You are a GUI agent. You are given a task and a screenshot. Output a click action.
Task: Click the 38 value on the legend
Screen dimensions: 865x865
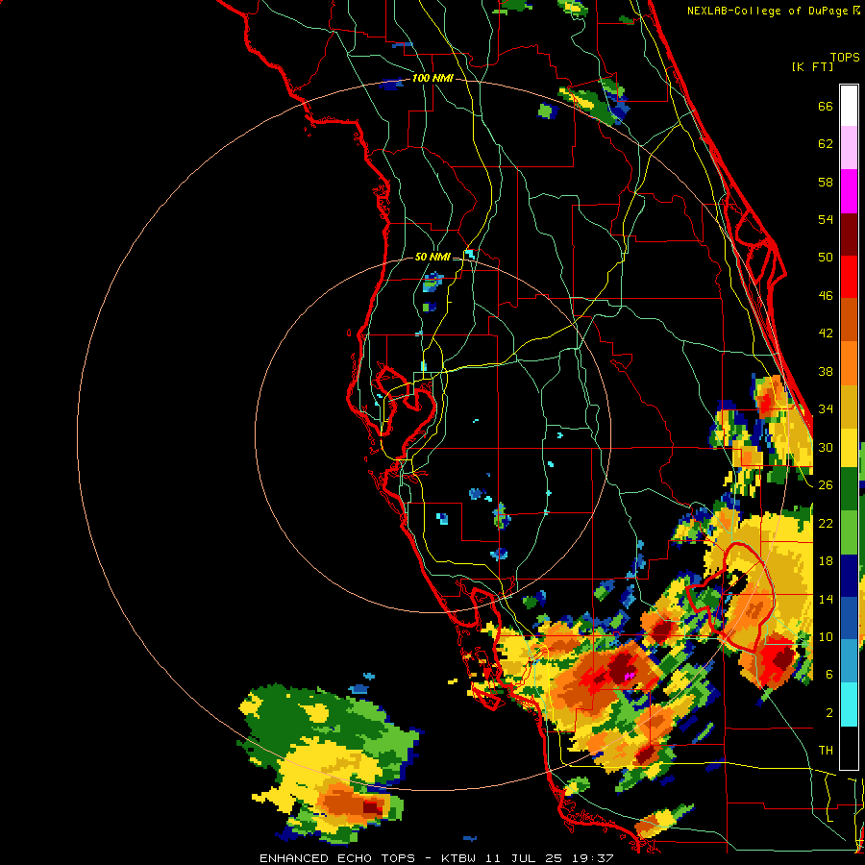point(826,371)
